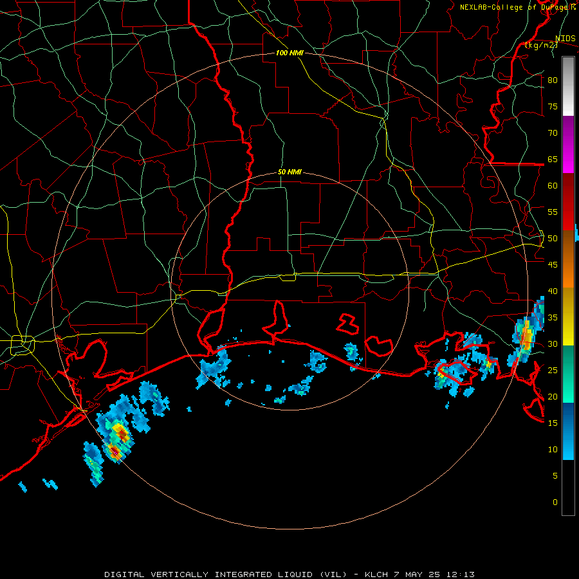Click the "100 NMI" range ring label

289,53
